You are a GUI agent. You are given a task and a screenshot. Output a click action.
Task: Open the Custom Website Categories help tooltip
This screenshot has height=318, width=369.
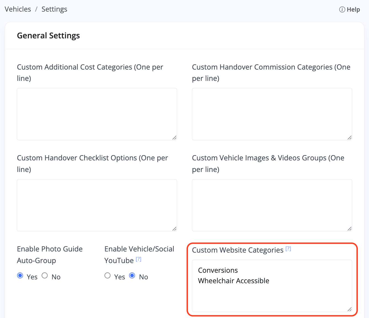(x=288, y=249)
